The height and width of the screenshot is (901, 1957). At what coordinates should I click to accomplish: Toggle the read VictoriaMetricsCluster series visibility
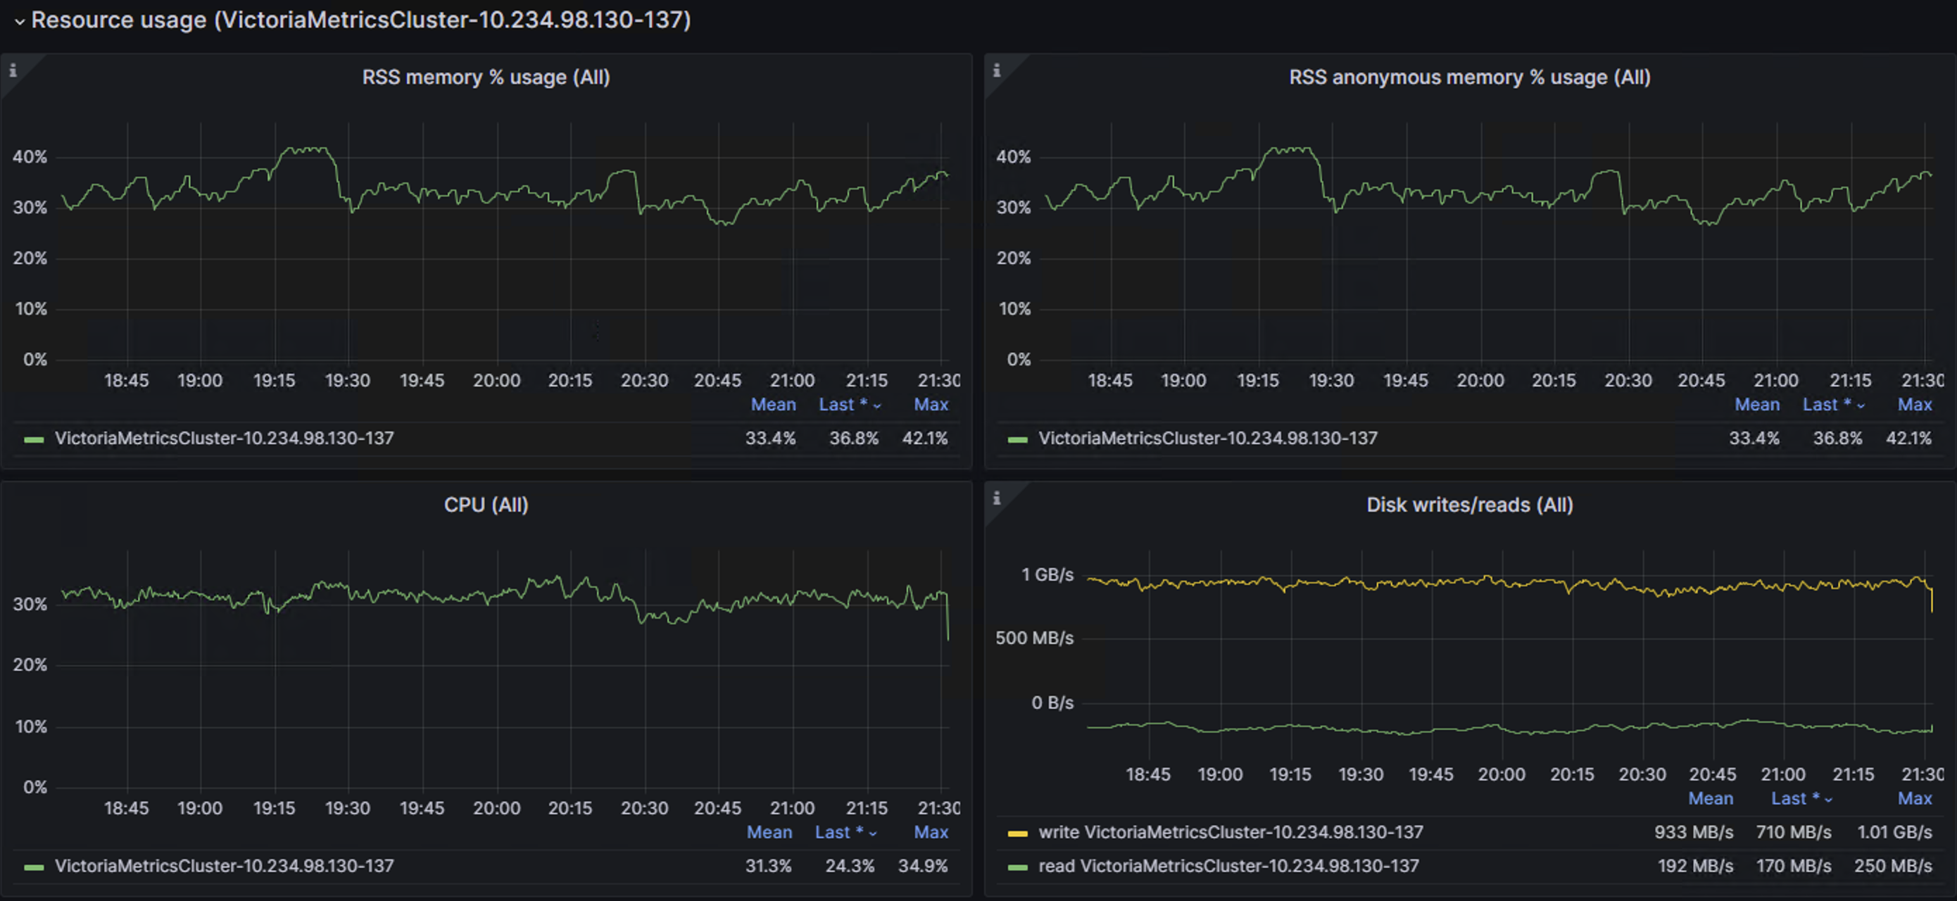point(1228,865)
